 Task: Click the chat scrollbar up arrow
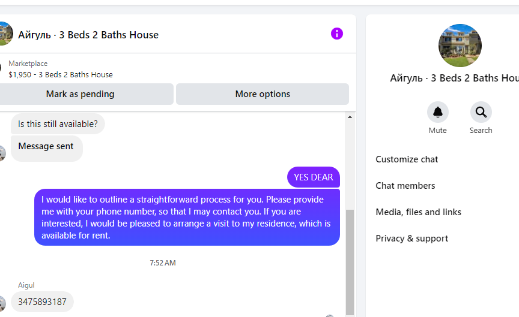click(350, 117)
